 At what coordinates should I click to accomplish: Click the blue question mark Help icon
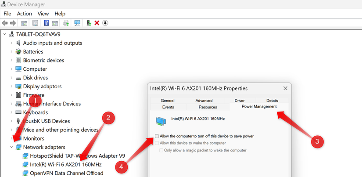(47, 23)
